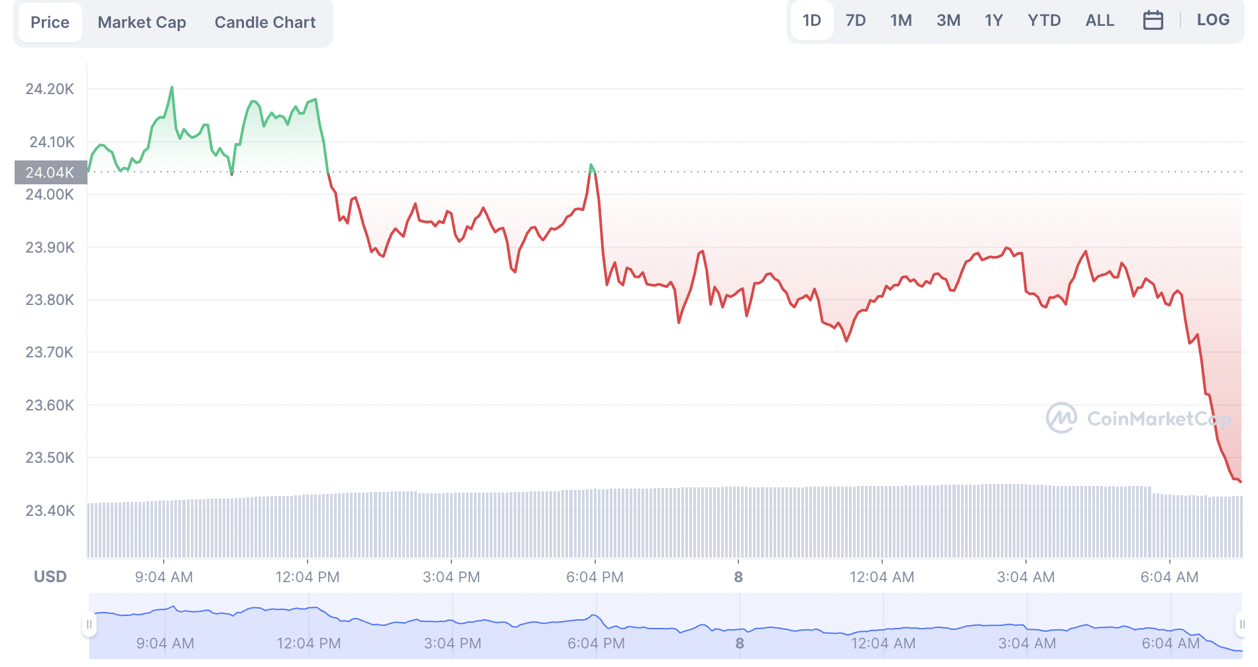1258x667 pixels.
Task: Select the 1D time range
Action: (x=811, y=21)
